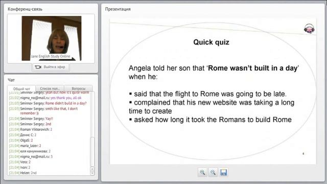Image resolution: width=327 pixels, height=184 pixels.
Task: Open the Вопросы tab
Action: coord(78,88)
